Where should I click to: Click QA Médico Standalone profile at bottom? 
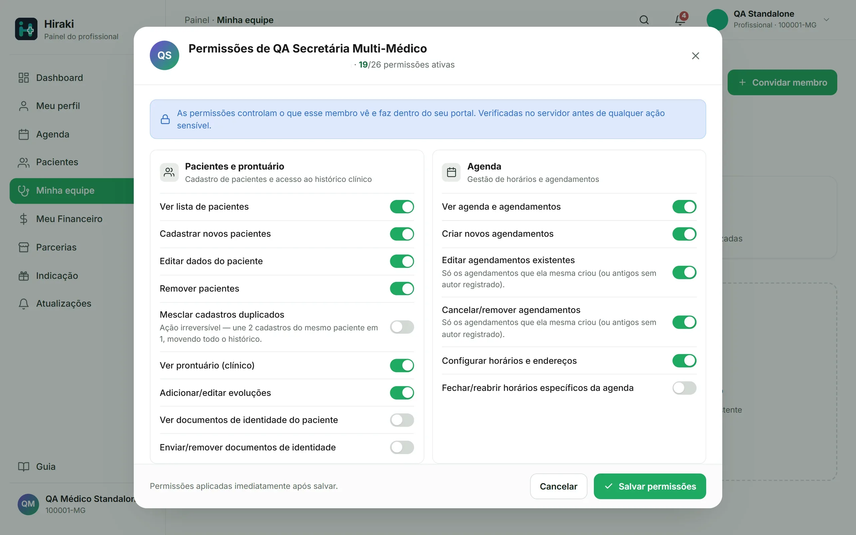tap(76, 504)
